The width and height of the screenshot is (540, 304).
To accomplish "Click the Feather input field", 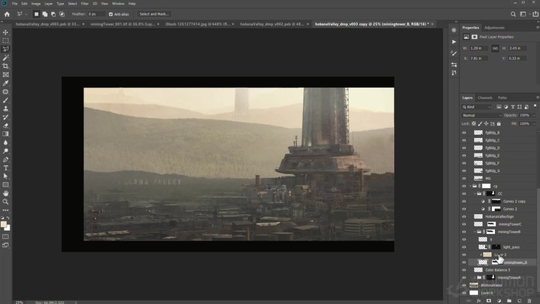I will (x=96, y=14).
